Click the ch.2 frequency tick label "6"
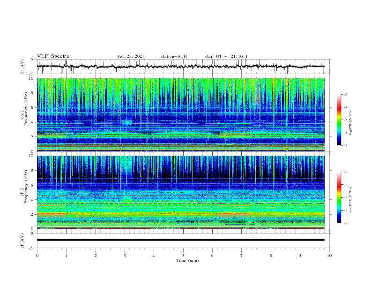Screen dimensions: 371x287 (33, 185)
